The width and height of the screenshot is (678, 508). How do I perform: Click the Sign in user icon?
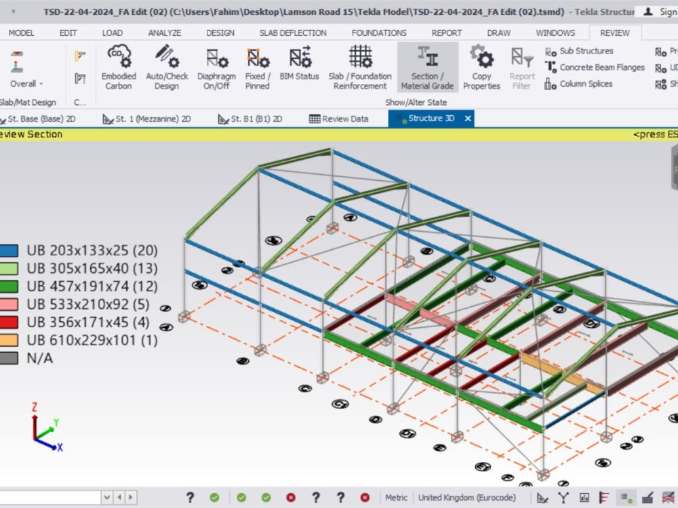[x=647, y=12]
